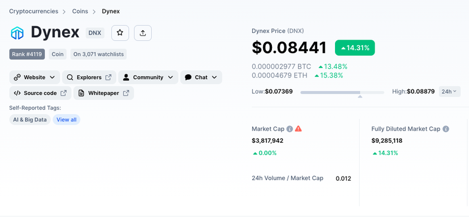
Task: Add Dynex to watchlist with star icon
Action: click(120, 33)
